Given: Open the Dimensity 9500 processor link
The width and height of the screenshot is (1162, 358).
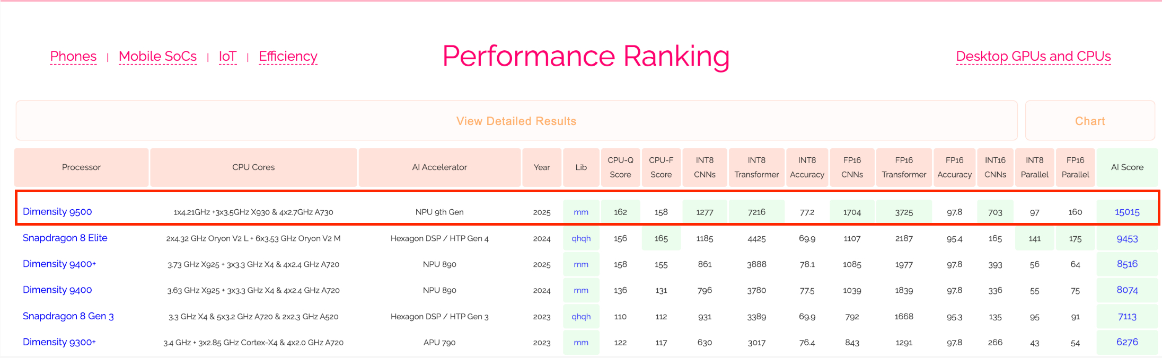Looking at the screenshot, I should (x=57, y=211).
